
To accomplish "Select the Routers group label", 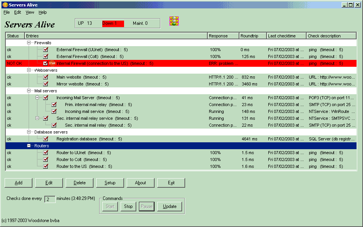I will tap(42, 146).
